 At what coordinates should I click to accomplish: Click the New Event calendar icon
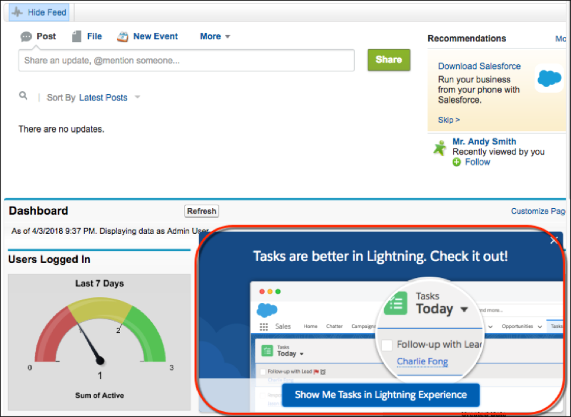coord(122,37)
